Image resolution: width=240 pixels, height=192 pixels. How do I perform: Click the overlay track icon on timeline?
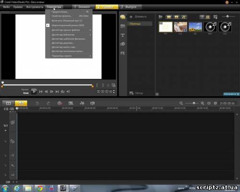pos(12,141)
